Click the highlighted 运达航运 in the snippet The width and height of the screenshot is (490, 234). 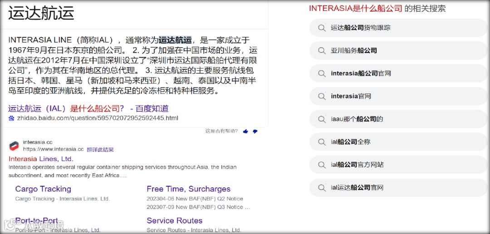pyautogui.click(x=175, y=40)
